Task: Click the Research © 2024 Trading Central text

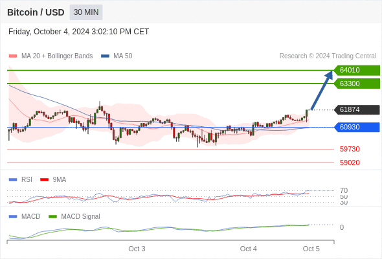Action: (328, 56)
